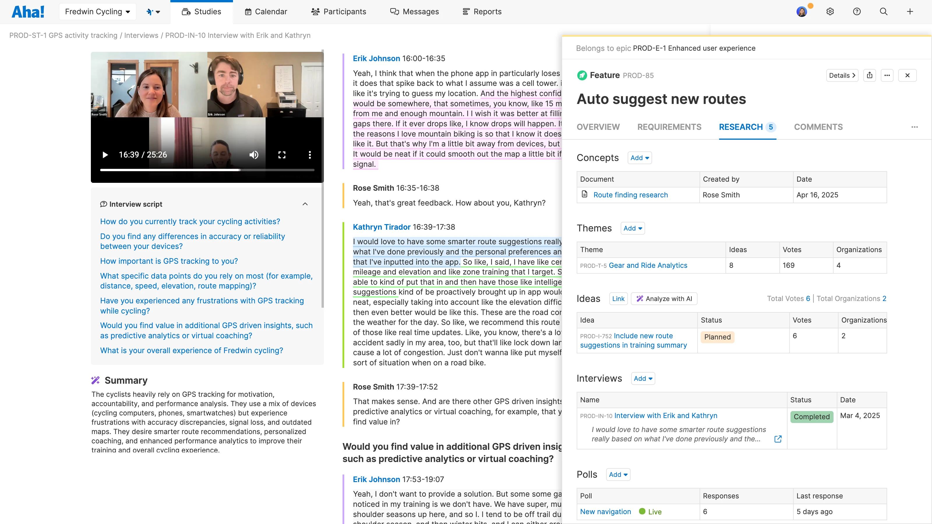Open the Studies section

point(202,11)
